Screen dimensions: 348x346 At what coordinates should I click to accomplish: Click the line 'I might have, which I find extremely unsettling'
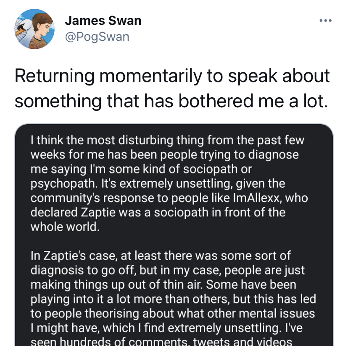[166, 328]
